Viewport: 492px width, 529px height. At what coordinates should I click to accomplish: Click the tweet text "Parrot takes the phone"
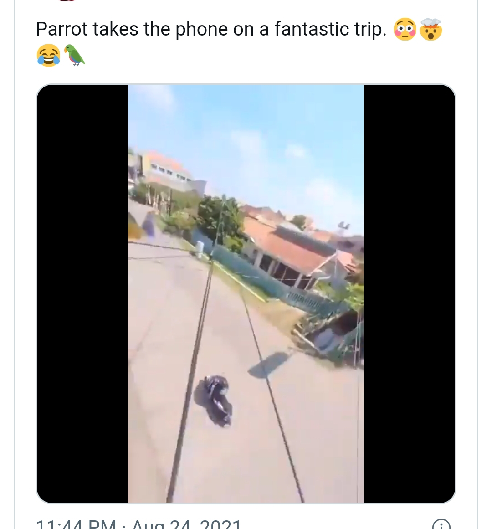click(x=133, y=29)
